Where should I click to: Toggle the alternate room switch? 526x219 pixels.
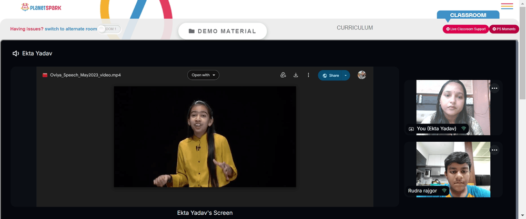coord(110,29)
